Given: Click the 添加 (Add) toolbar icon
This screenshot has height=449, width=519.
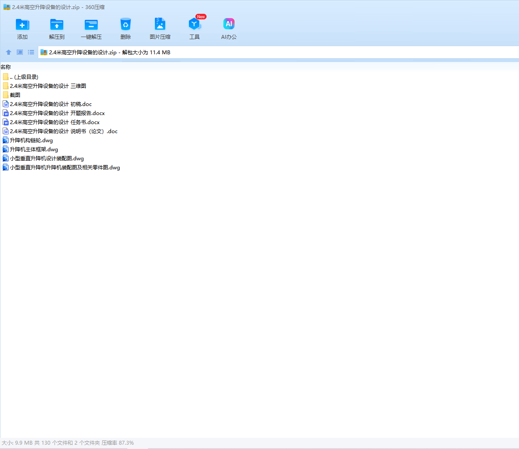Looking at the screenshot, I should point(22,25).
